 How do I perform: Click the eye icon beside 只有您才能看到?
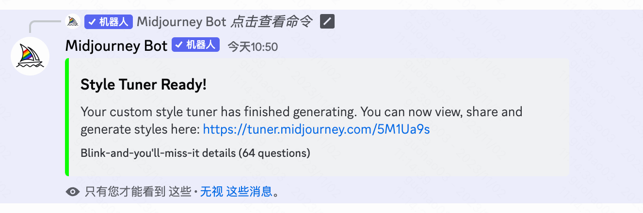[73, 192]
